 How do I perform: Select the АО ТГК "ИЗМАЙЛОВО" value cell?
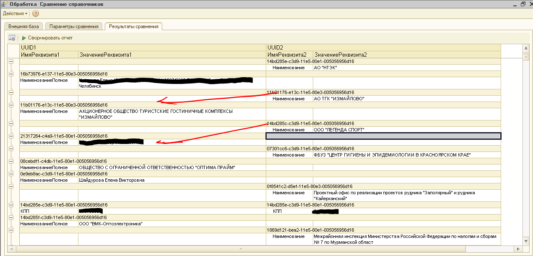pos(407,99)
